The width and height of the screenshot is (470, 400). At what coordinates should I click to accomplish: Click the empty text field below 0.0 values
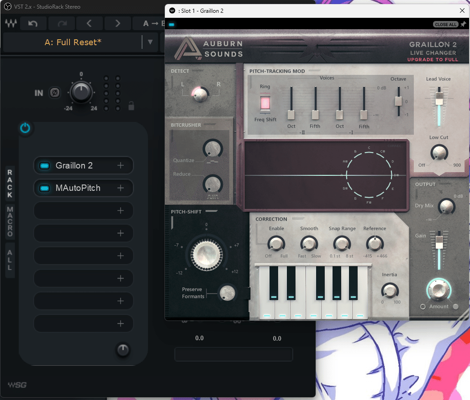tap(233, 354)
